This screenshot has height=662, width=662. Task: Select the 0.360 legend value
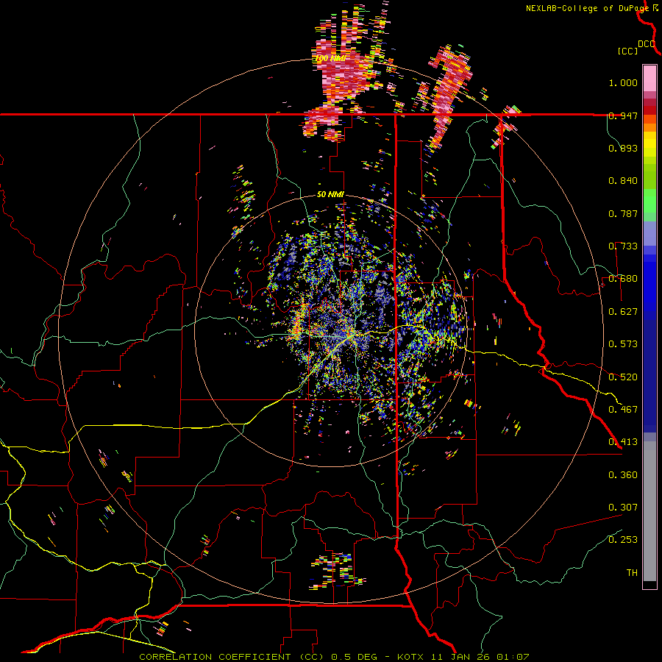(623, 475)
